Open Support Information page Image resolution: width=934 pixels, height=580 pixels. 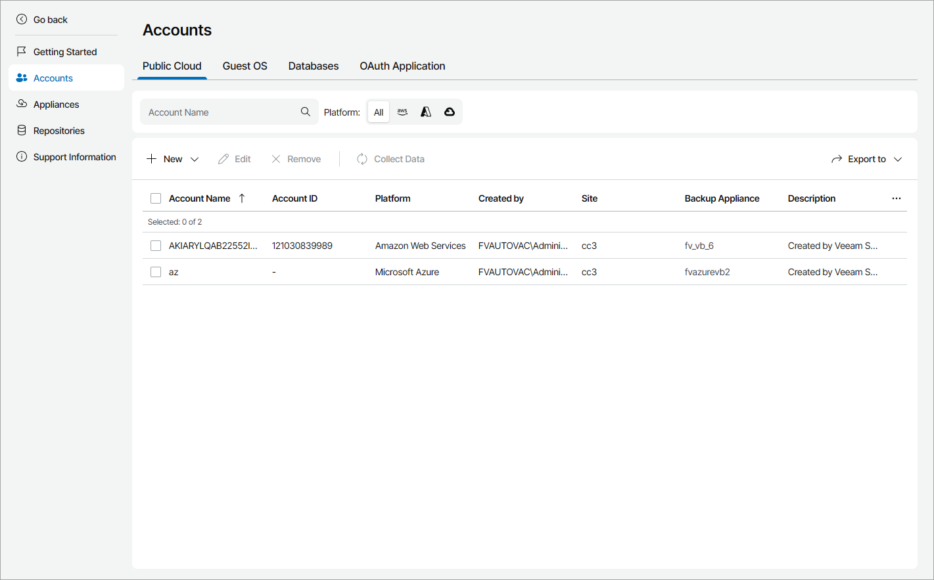coord(74,157)
